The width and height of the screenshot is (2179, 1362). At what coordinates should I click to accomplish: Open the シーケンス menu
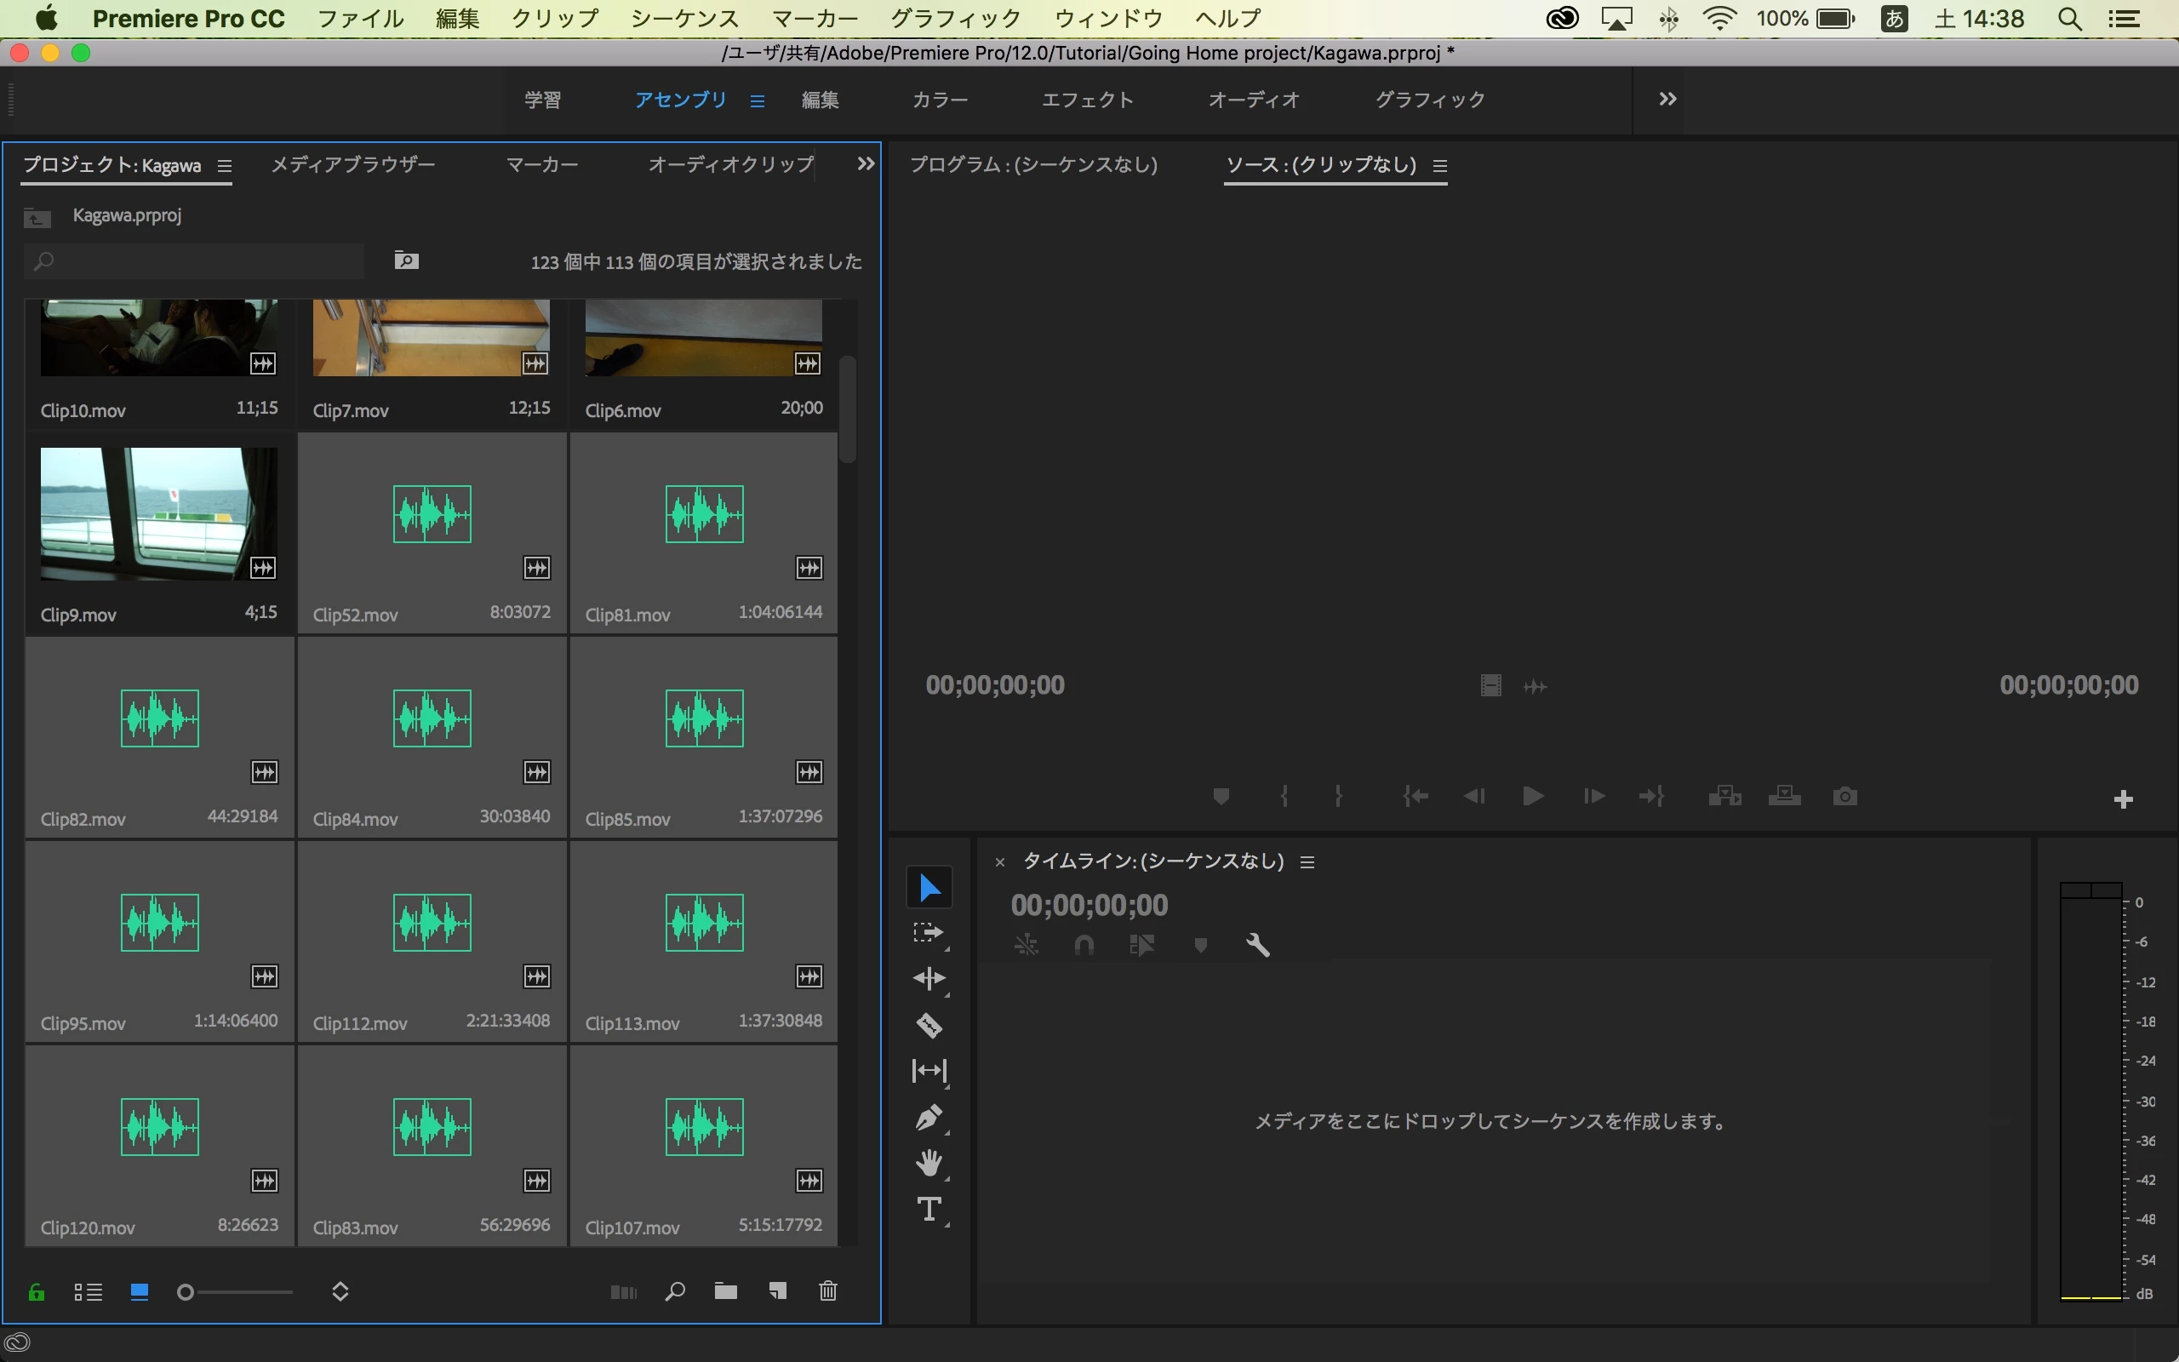coord(684,19)
